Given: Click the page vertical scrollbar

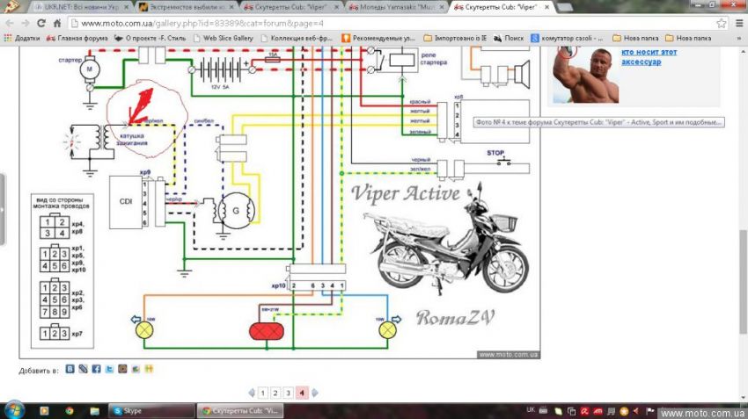Looking at the screenshot, I should click(x=744, y=281).
